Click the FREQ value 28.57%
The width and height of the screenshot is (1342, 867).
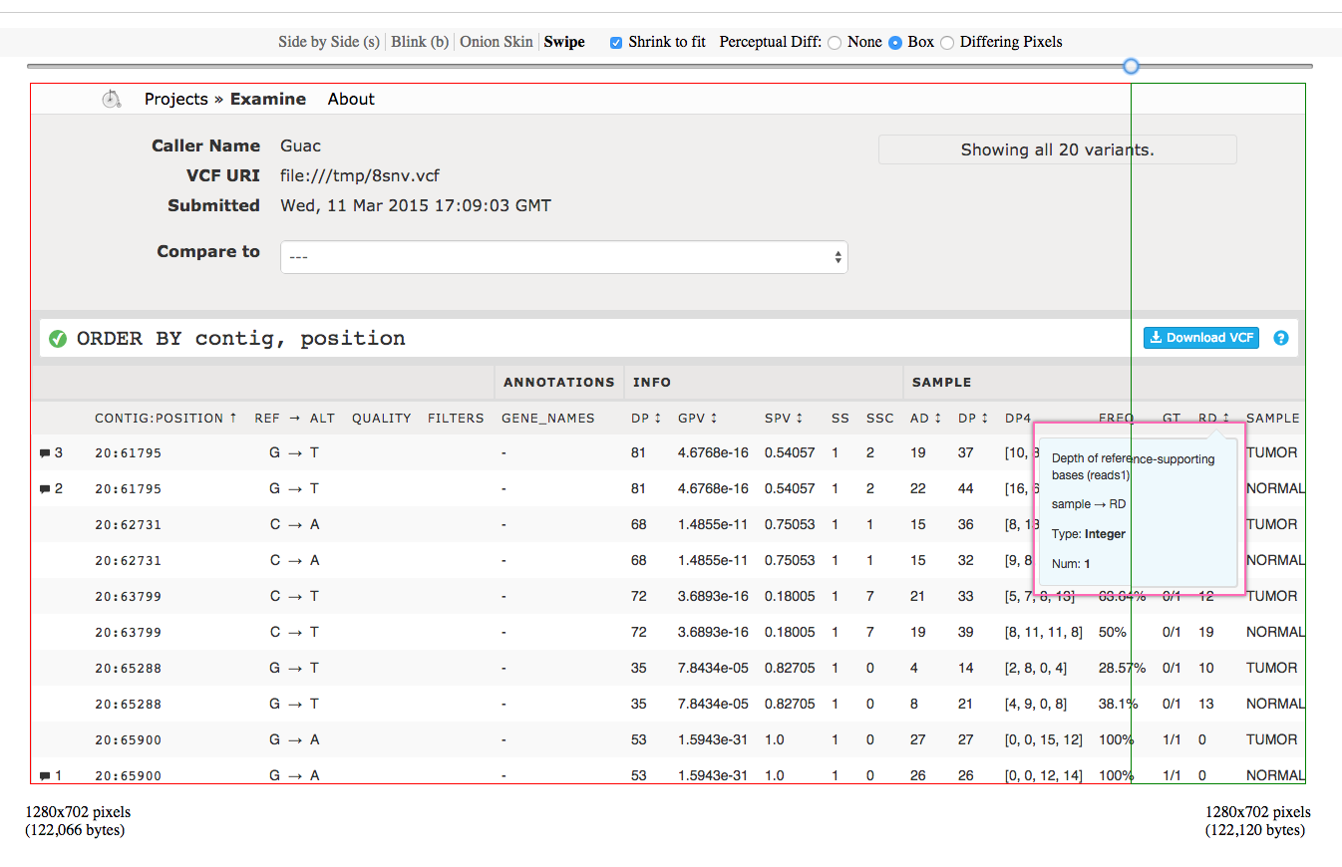pyautogui.click(x=1122, y=668)
